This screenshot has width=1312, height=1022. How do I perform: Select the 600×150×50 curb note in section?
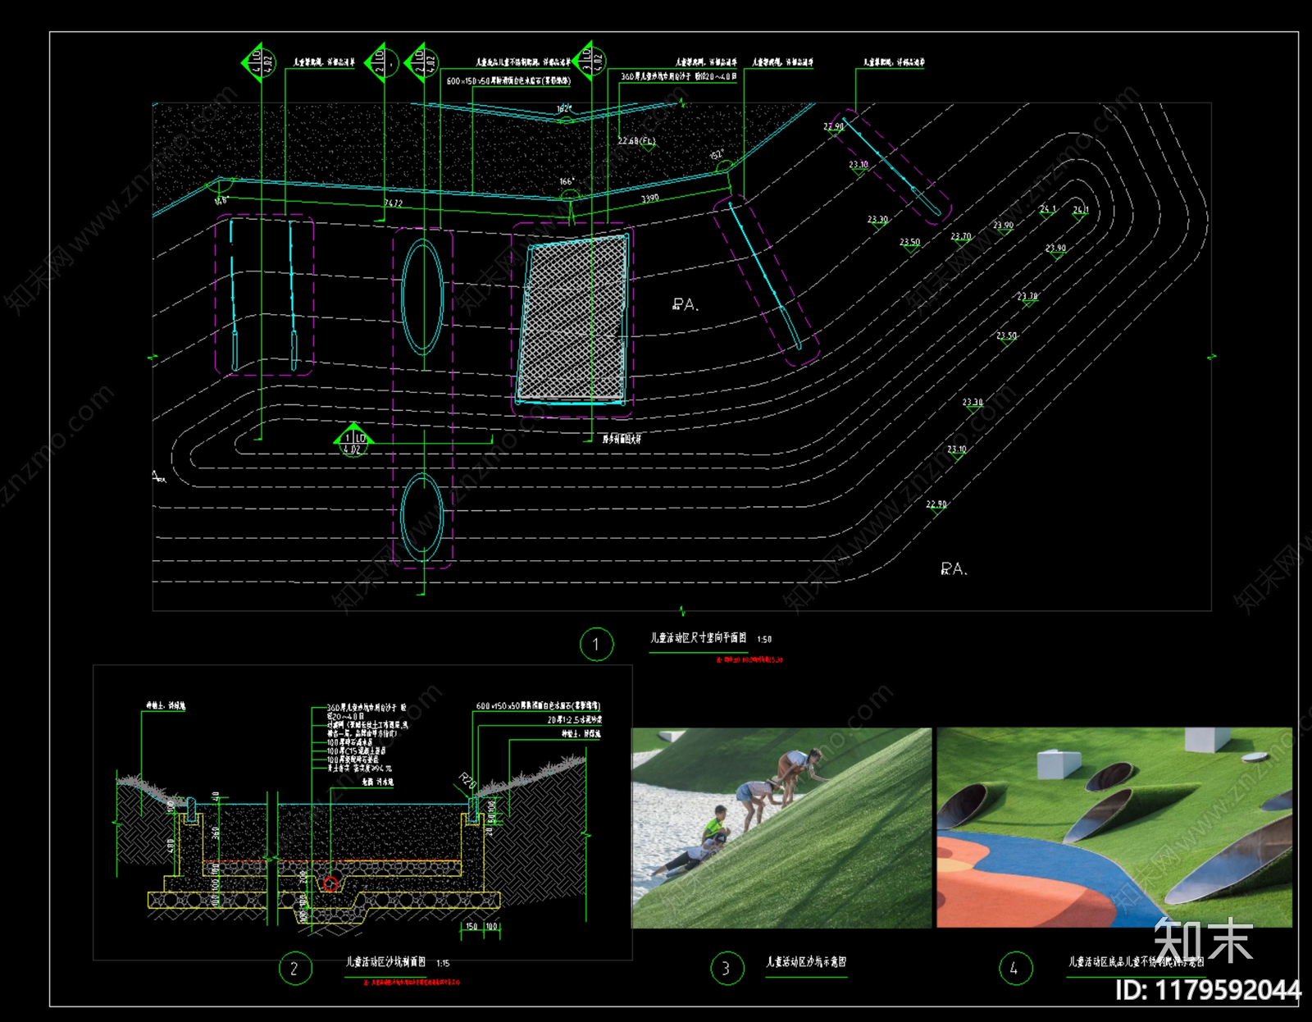click(x=539, y=706)
